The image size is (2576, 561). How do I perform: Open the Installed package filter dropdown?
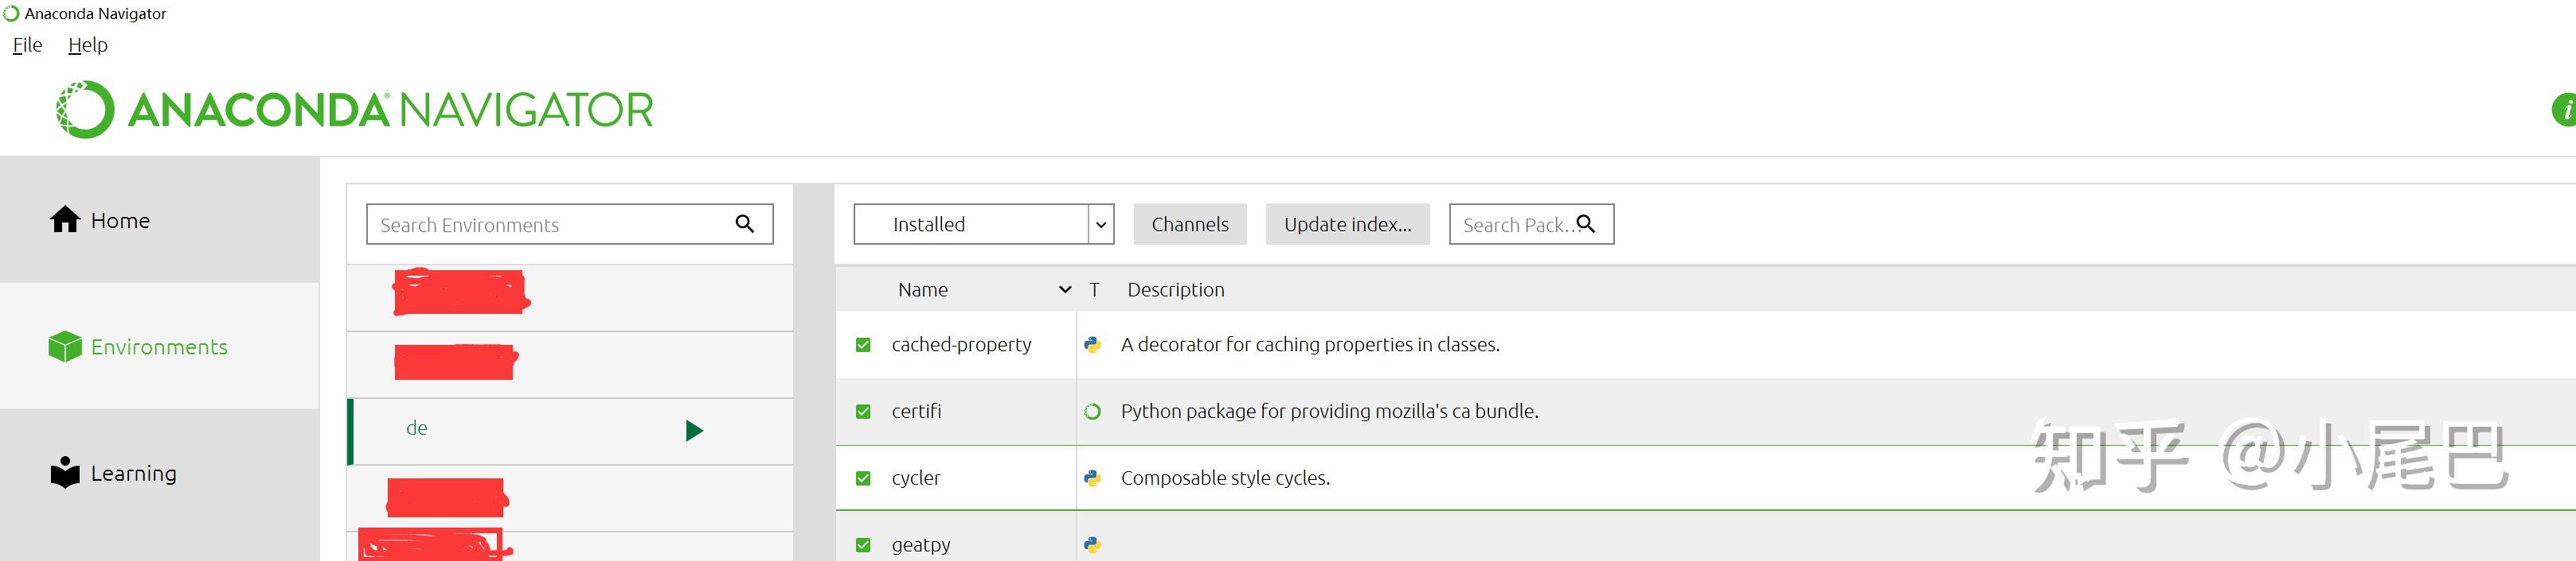point(970,225)
